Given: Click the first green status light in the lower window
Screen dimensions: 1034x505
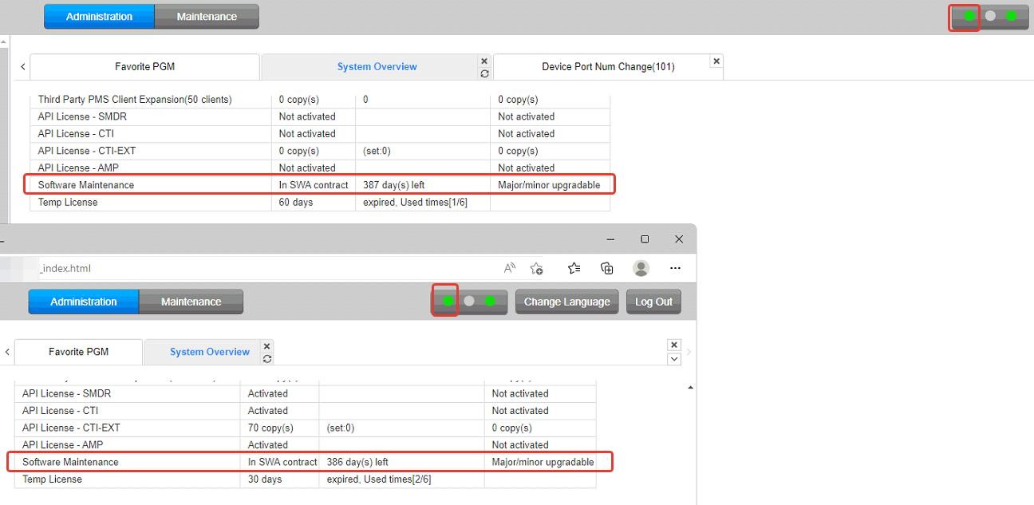Looking at the screenshot, I should coord(448,301).
